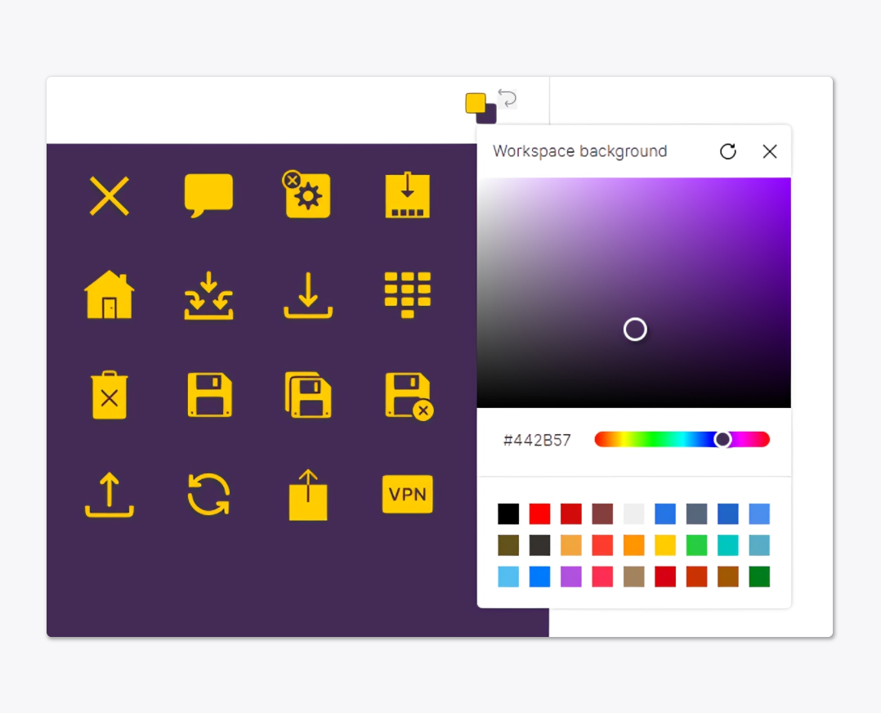Reset workspace background color

click(728, 151)
